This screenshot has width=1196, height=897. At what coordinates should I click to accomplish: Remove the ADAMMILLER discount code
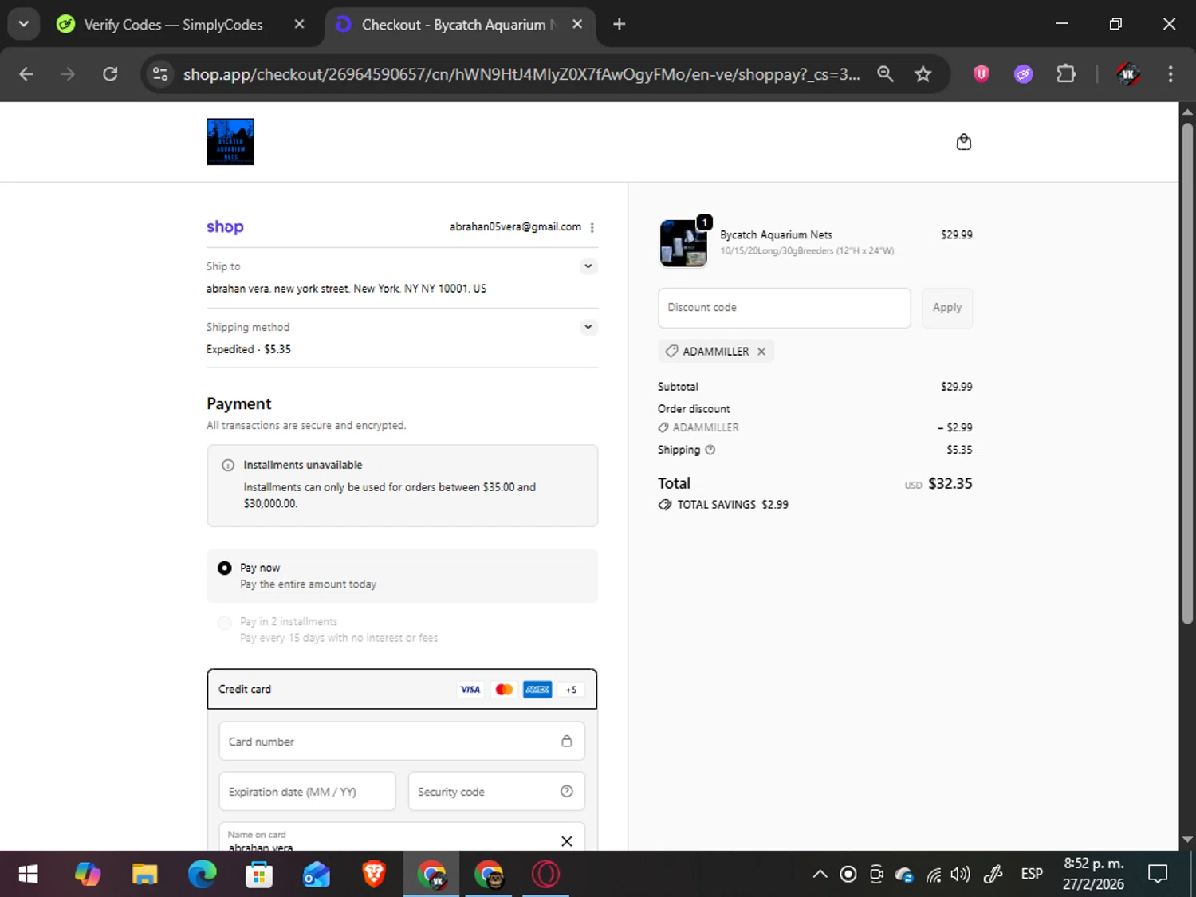tap(761, 352)
